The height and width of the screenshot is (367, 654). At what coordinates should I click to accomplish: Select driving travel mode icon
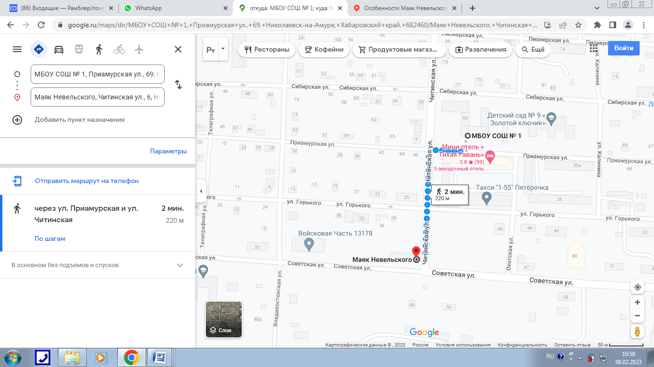[59, 49]
